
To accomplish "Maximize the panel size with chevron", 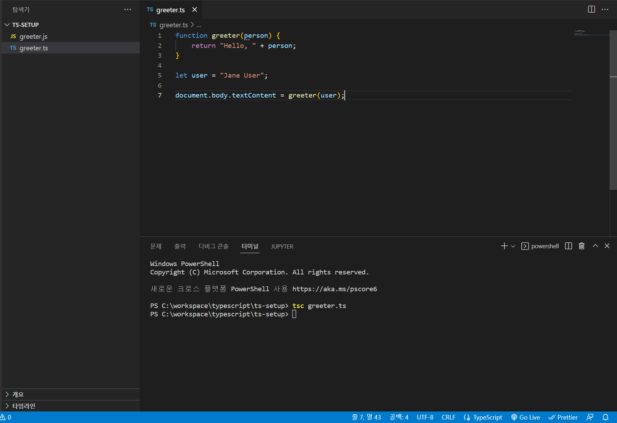I will pyautogui.click(x=595, y=246).
